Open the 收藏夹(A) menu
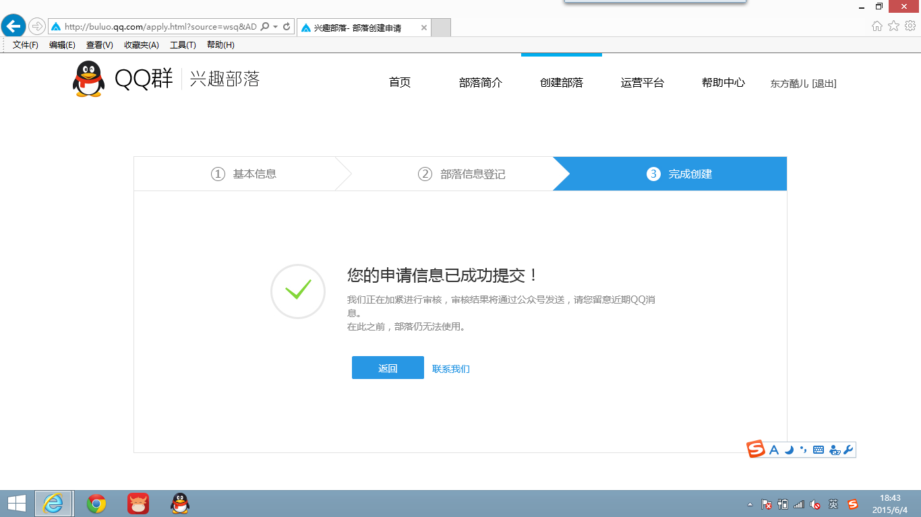This screenshot has height=517, width=921. 141,45
